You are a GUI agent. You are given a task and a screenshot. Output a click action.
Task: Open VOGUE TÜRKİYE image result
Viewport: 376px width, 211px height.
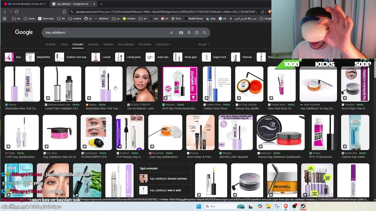click(142, 84)
